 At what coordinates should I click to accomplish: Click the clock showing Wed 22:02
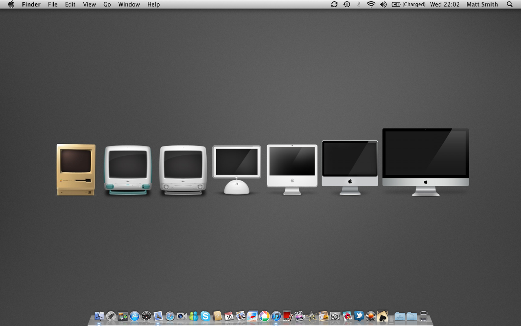tap(445, 4)
